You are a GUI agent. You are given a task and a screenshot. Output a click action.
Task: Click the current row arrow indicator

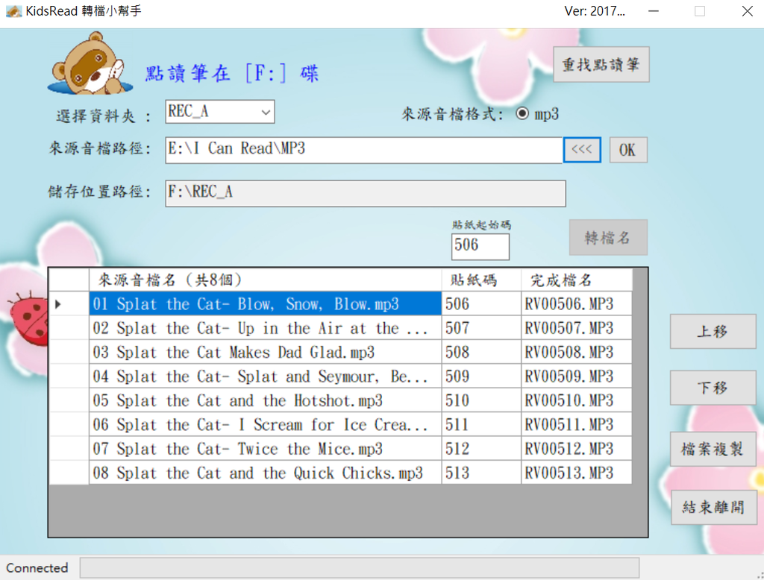(x=58, y=304)
